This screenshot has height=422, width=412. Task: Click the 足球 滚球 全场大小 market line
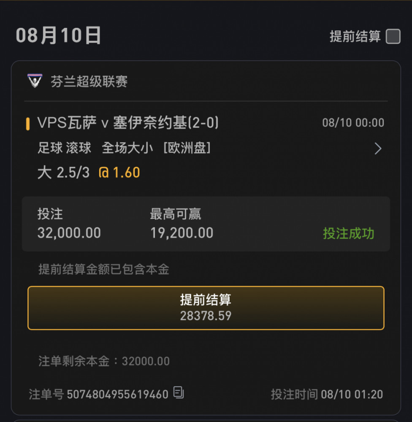[x=124, y=148]
